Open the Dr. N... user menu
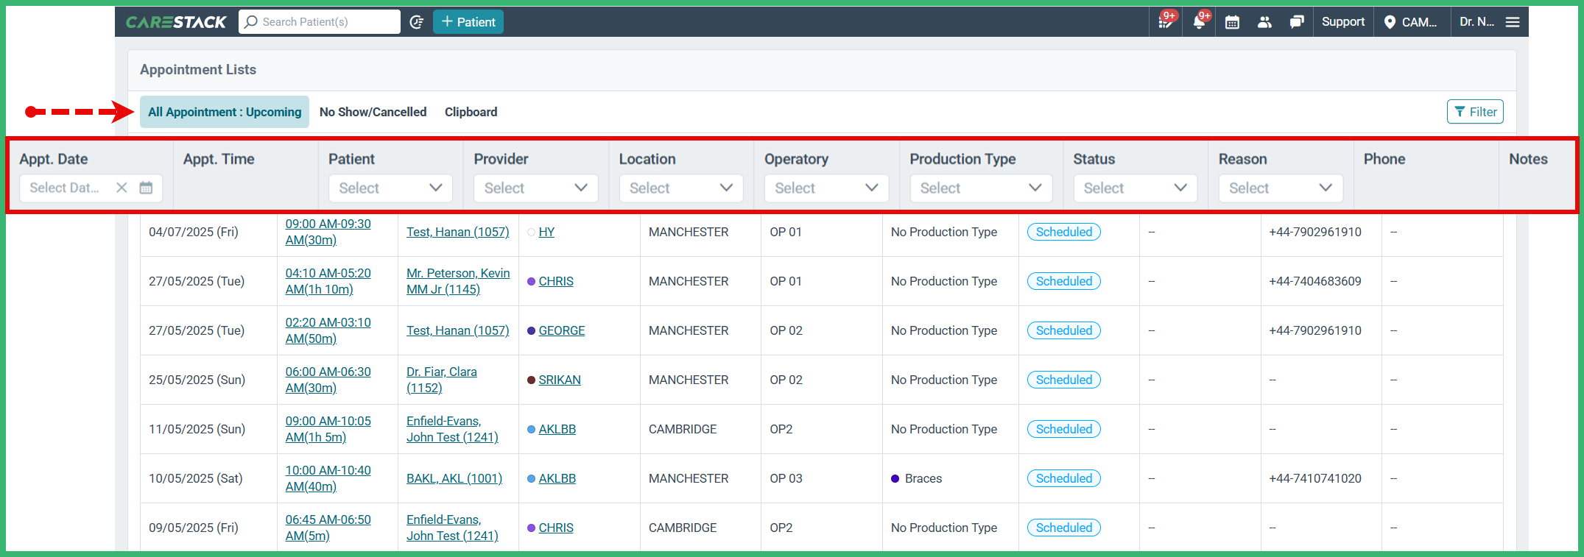The width and height of the screenshot is (1584, 557). 1477,22
